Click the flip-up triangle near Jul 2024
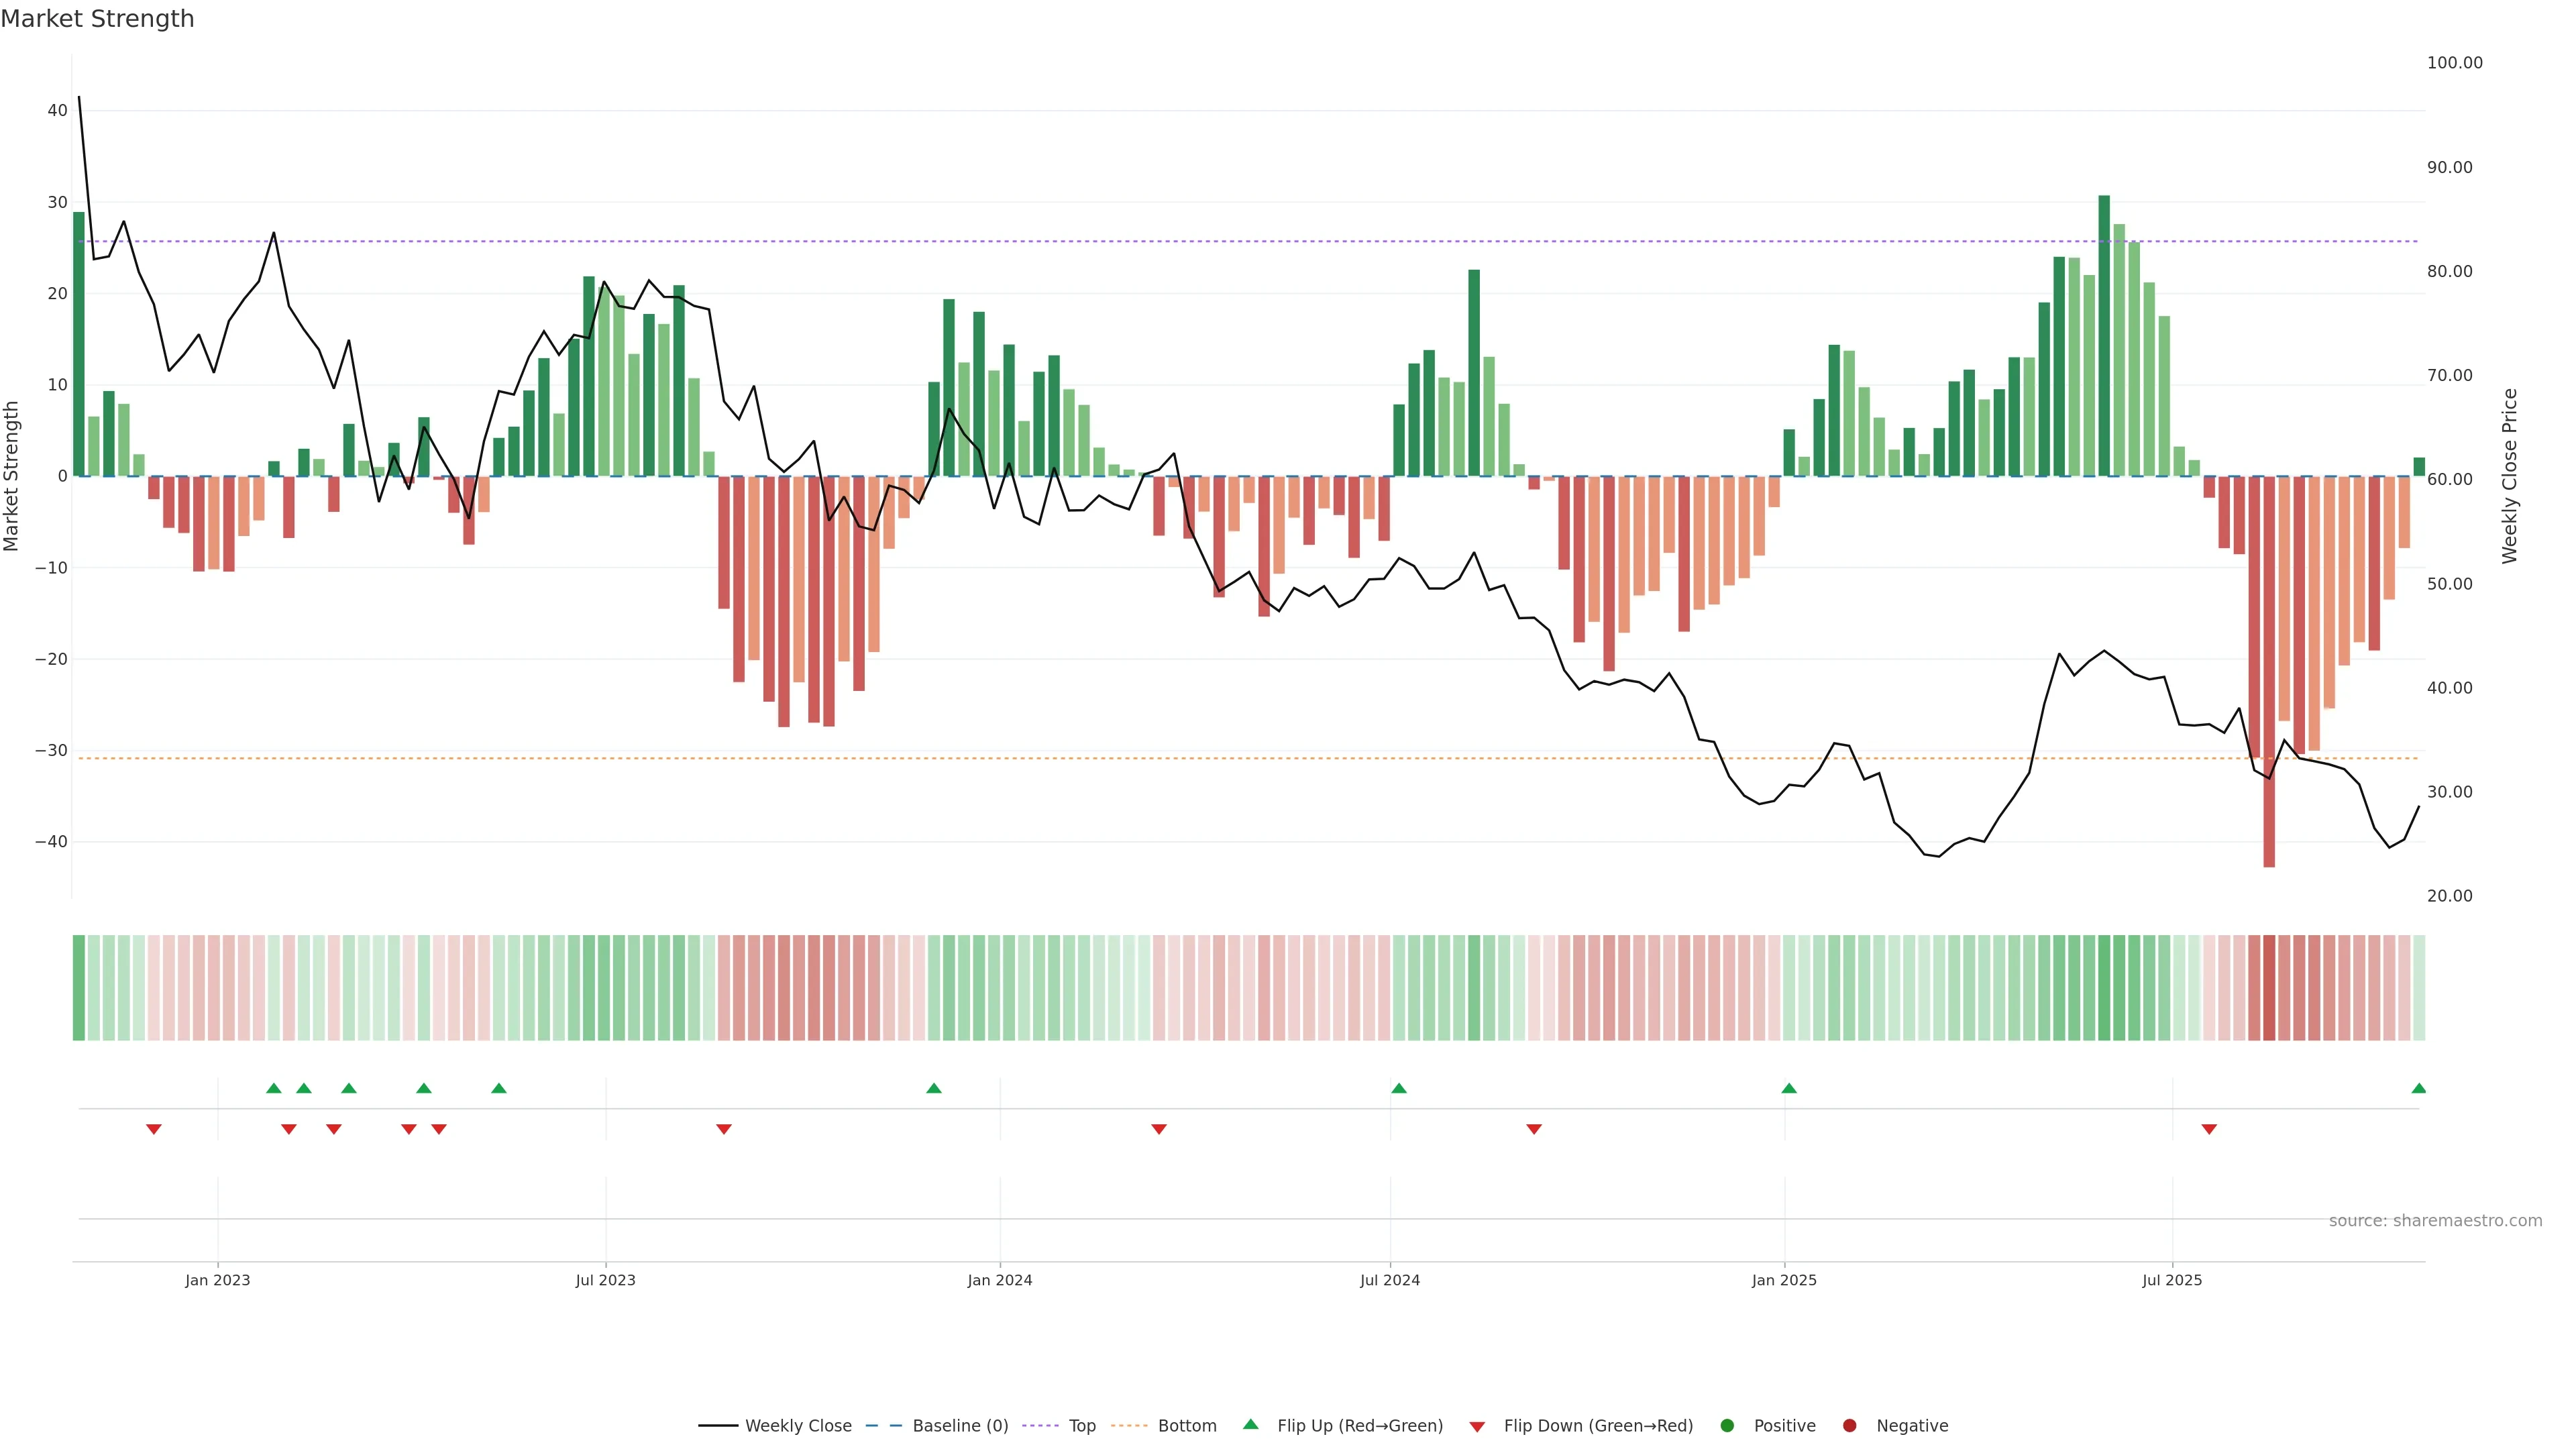Screen dimensions: 2576x1449 pos(1399,1088)
